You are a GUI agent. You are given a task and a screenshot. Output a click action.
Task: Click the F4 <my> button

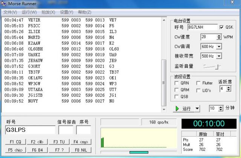[81, 142]
